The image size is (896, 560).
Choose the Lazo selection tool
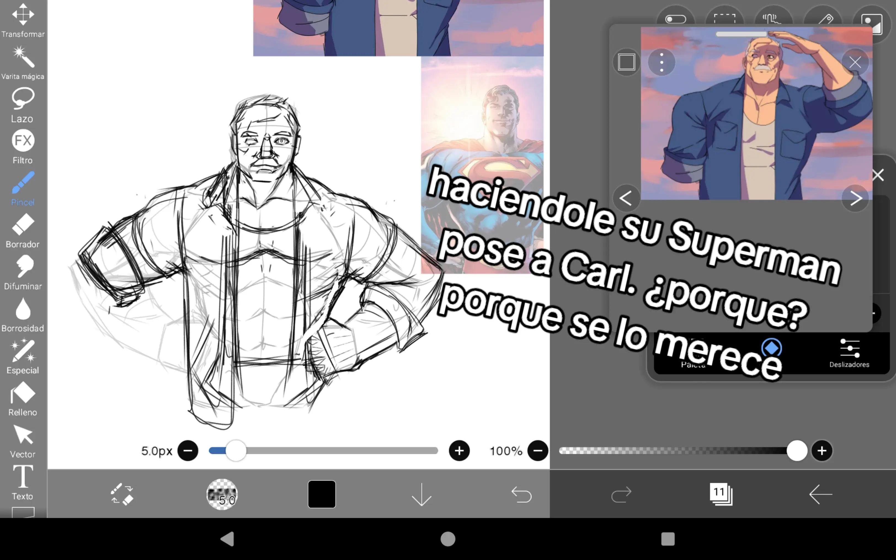23,105
